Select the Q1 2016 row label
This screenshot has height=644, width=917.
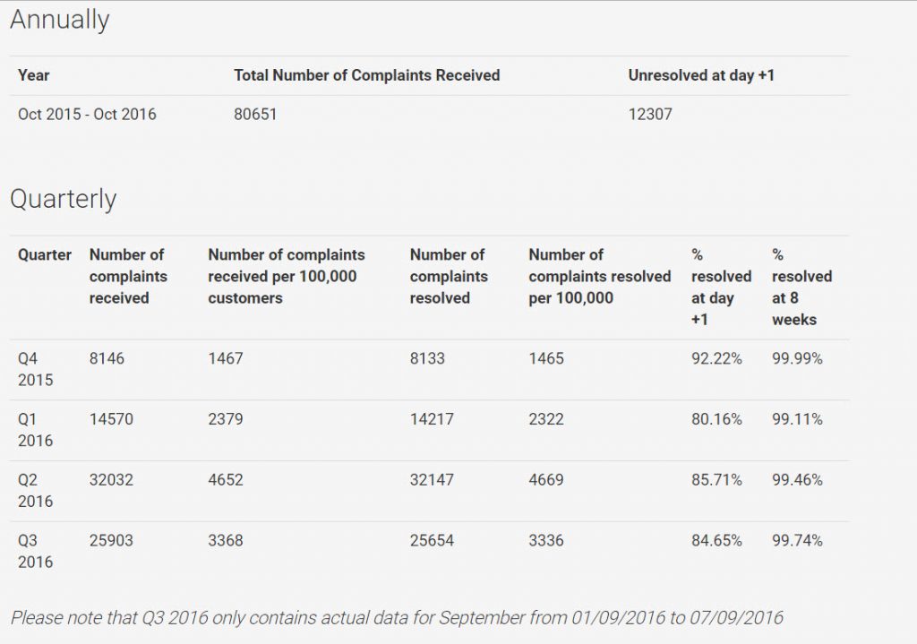[x=35, y=430]
